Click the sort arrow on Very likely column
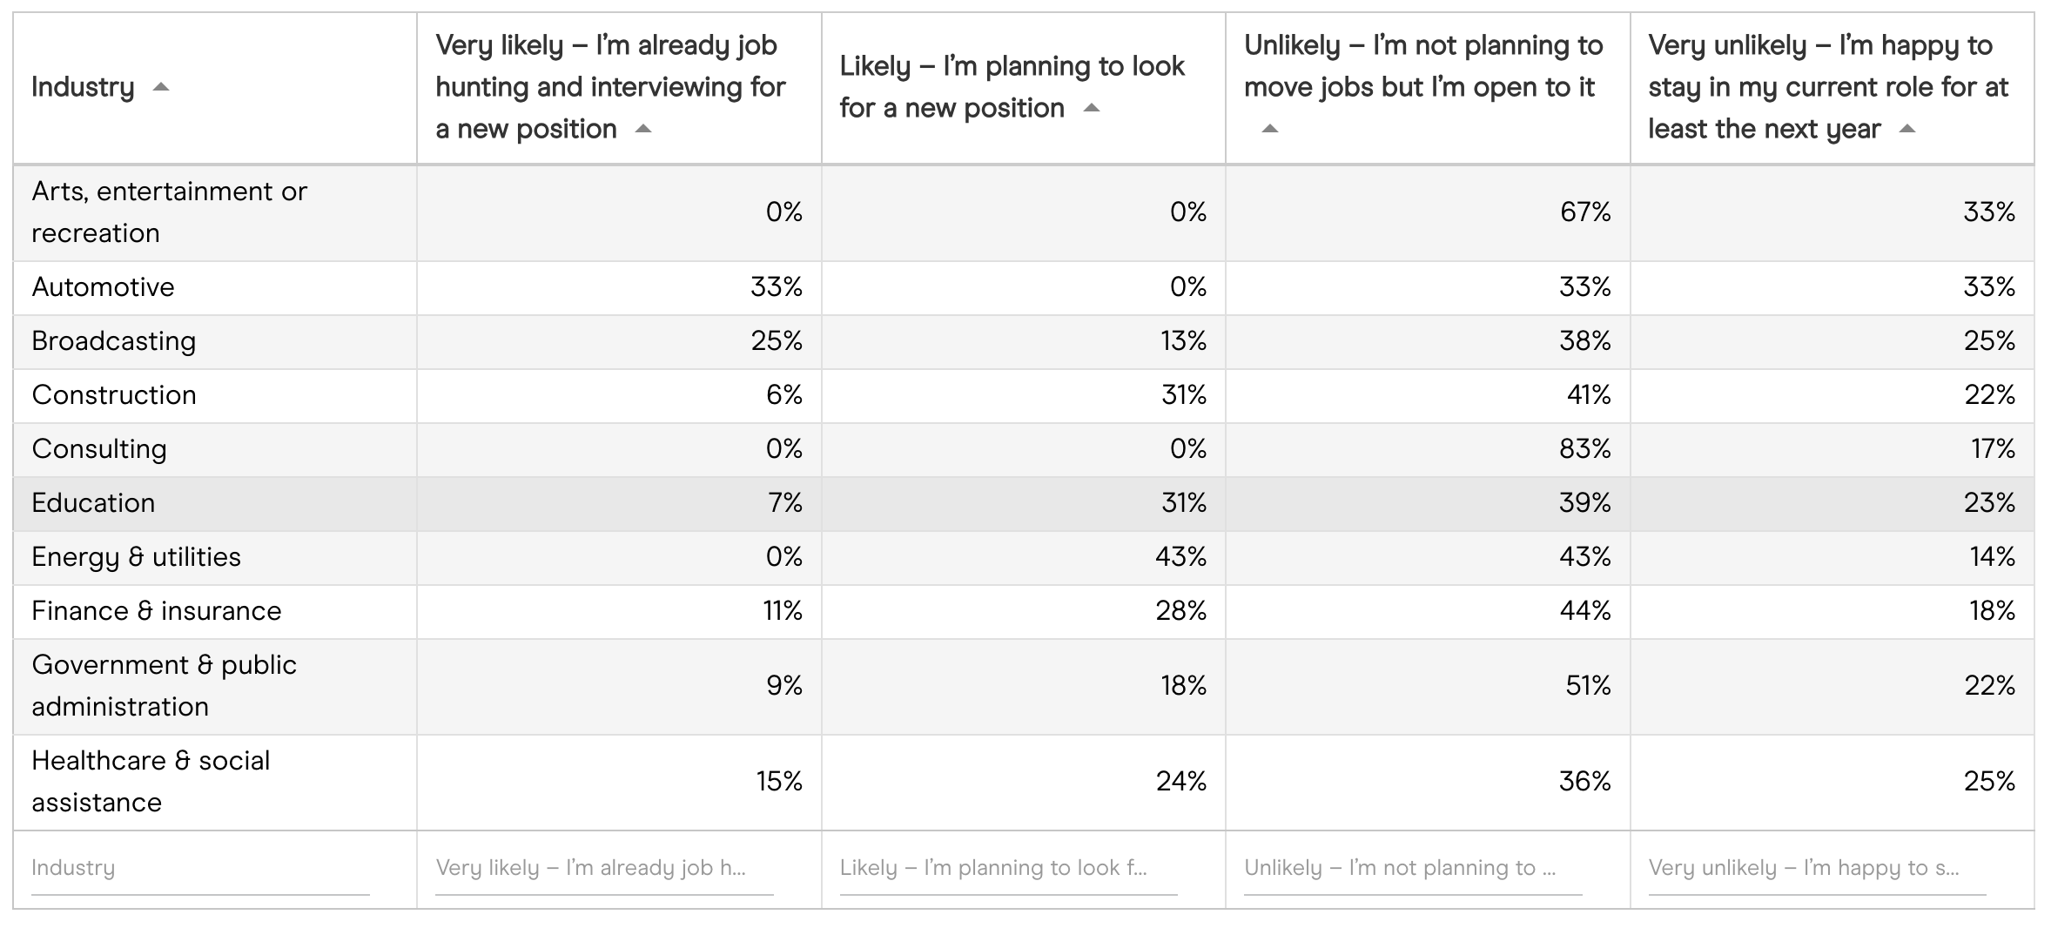The image size is (2051, 928). [644, 129]
